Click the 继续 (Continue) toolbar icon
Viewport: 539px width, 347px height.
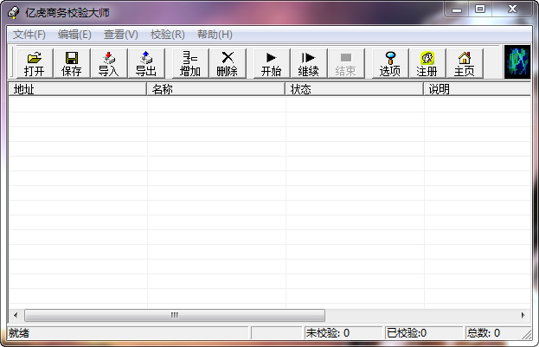click(309, 64)
